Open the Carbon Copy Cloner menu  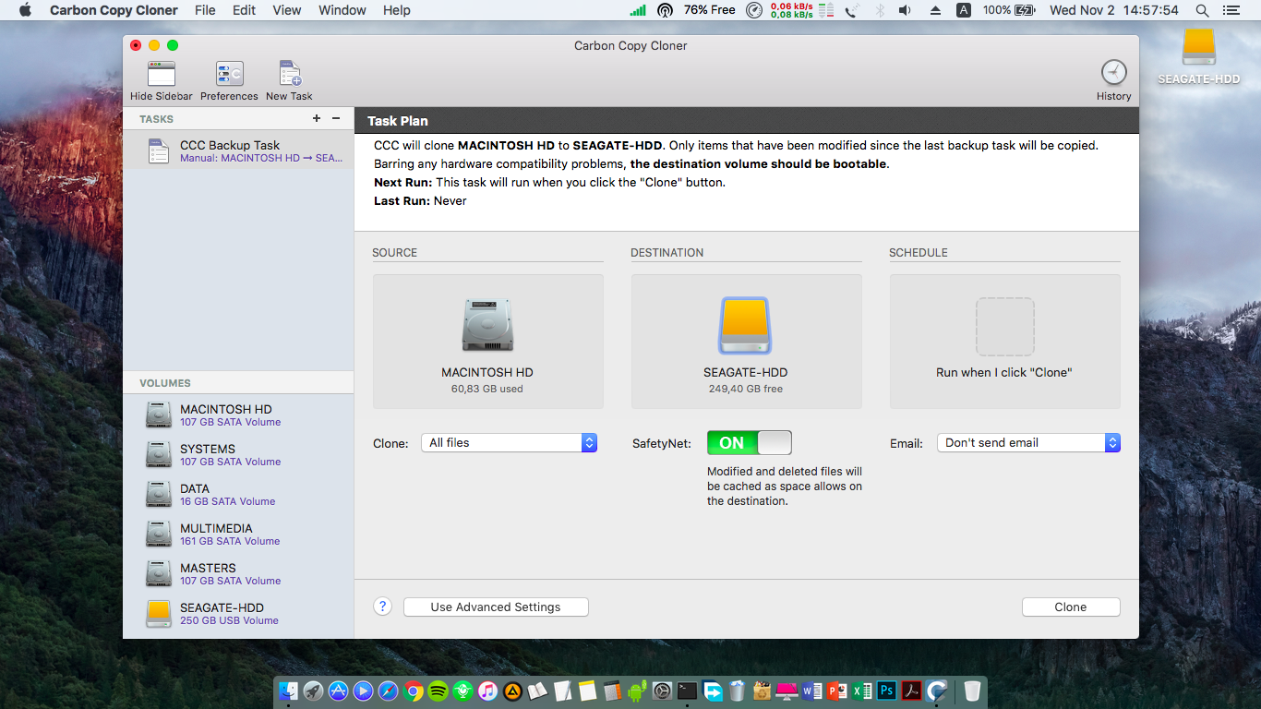(114, 10)
